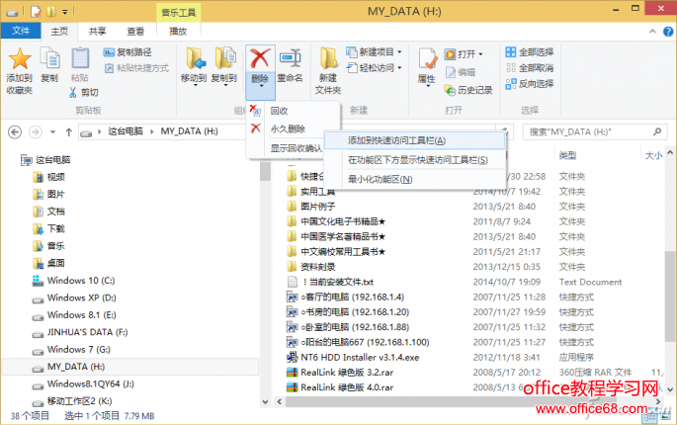Click the Cut scissors button
Viewport: 677px width, 425px height.
(84, 92)
